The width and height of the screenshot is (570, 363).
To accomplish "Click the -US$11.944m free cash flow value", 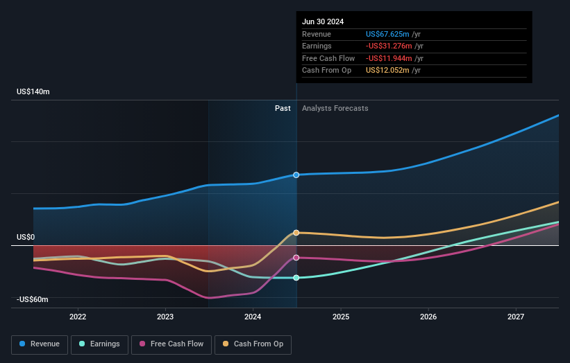I will pyautogui.click(x=389, y=58).
